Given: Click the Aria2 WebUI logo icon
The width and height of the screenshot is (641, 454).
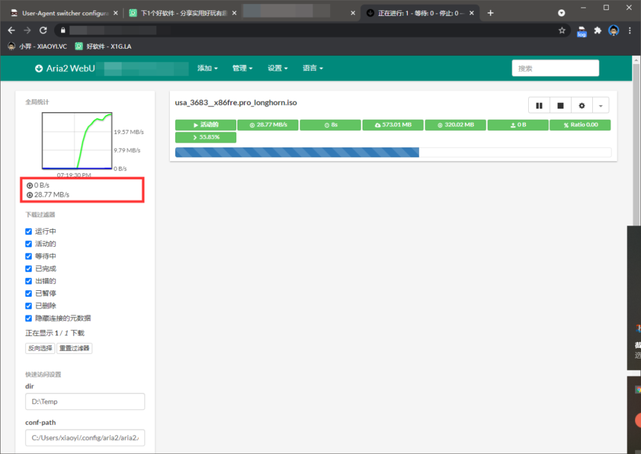Looking at the screenshot, I should [x=39, y=68].
